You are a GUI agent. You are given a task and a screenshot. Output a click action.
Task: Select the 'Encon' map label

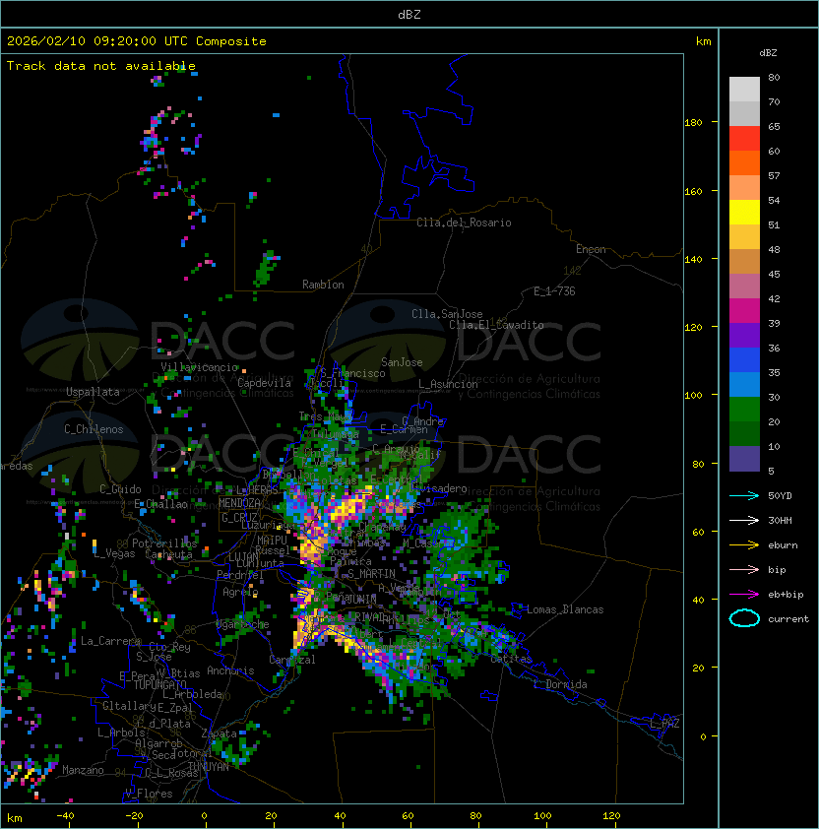(591, 249)
